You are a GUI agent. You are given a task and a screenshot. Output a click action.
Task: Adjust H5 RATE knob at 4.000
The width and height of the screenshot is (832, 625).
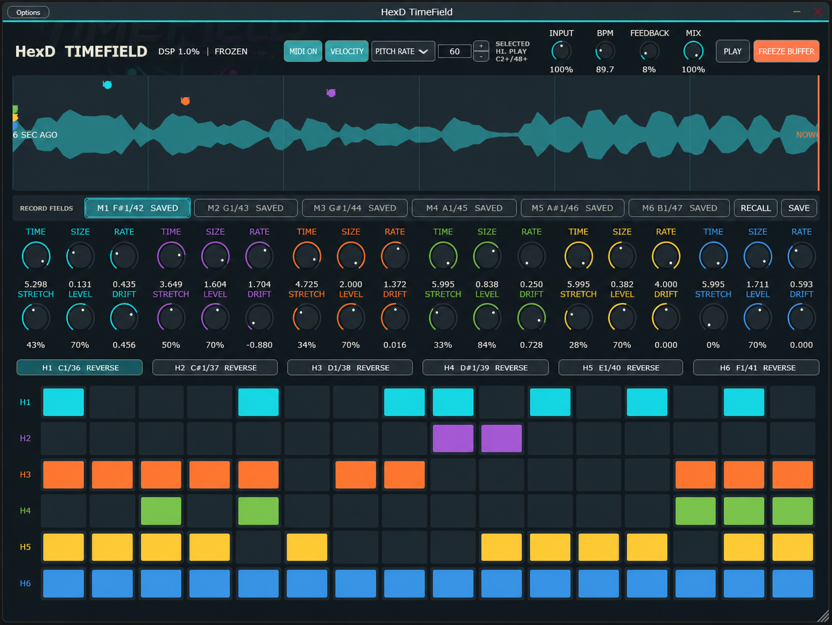pos(666,256)
